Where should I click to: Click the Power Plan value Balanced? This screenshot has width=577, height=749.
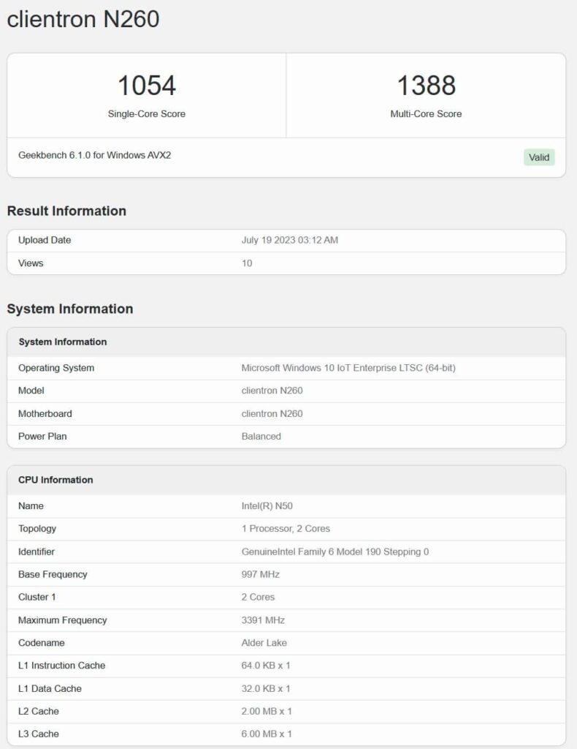(261, 436)
